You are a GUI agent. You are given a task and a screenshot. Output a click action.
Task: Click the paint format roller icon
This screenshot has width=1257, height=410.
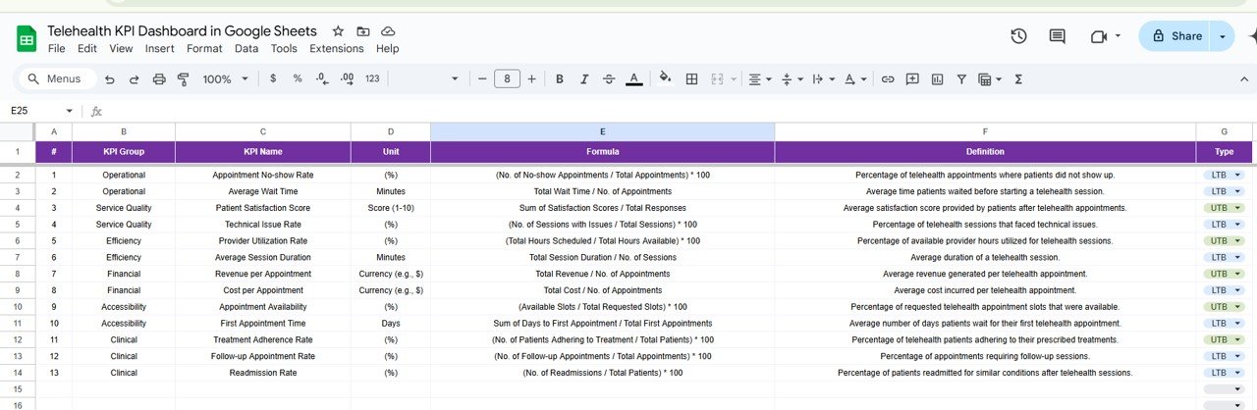[x=183, y=78]
